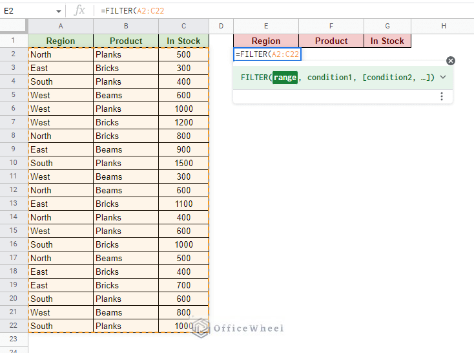Click cell B17 with Beams

coord(126,258)
